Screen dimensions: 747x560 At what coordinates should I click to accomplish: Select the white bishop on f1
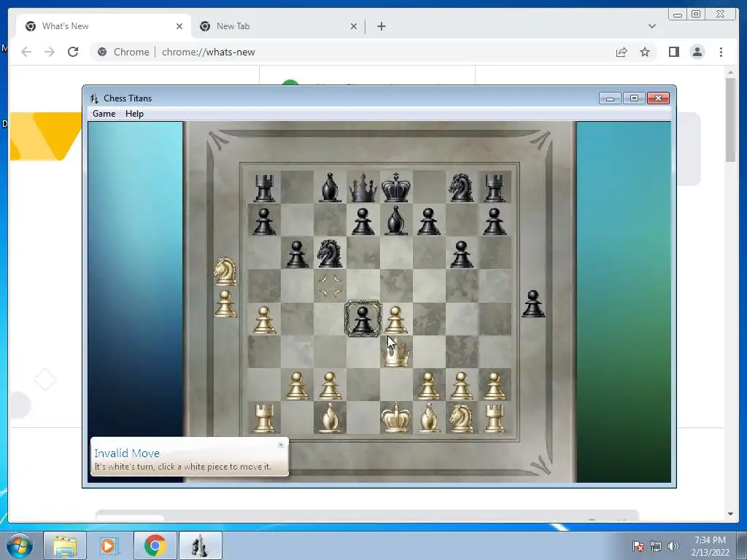click(429, 418)
